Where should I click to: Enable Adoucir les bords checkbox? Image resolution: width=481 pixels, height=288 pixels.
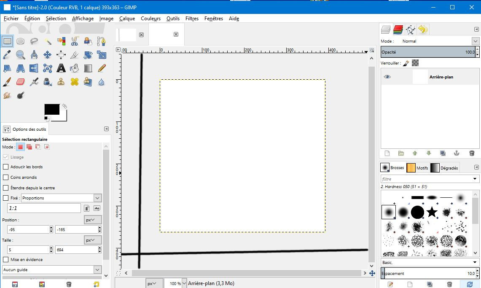pyautogui.click(x=5, y=167)
